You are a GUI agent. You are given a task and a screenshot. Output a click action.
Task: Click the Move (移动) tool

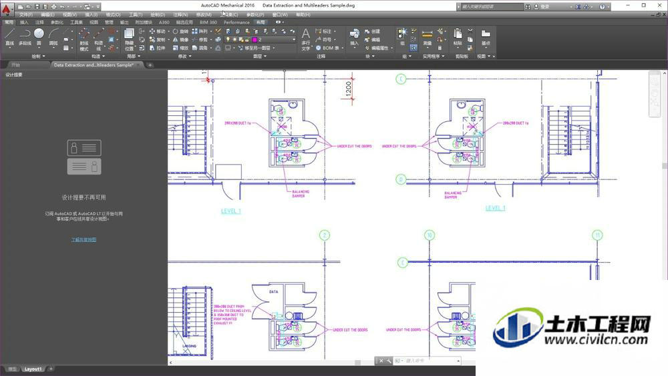158,31
